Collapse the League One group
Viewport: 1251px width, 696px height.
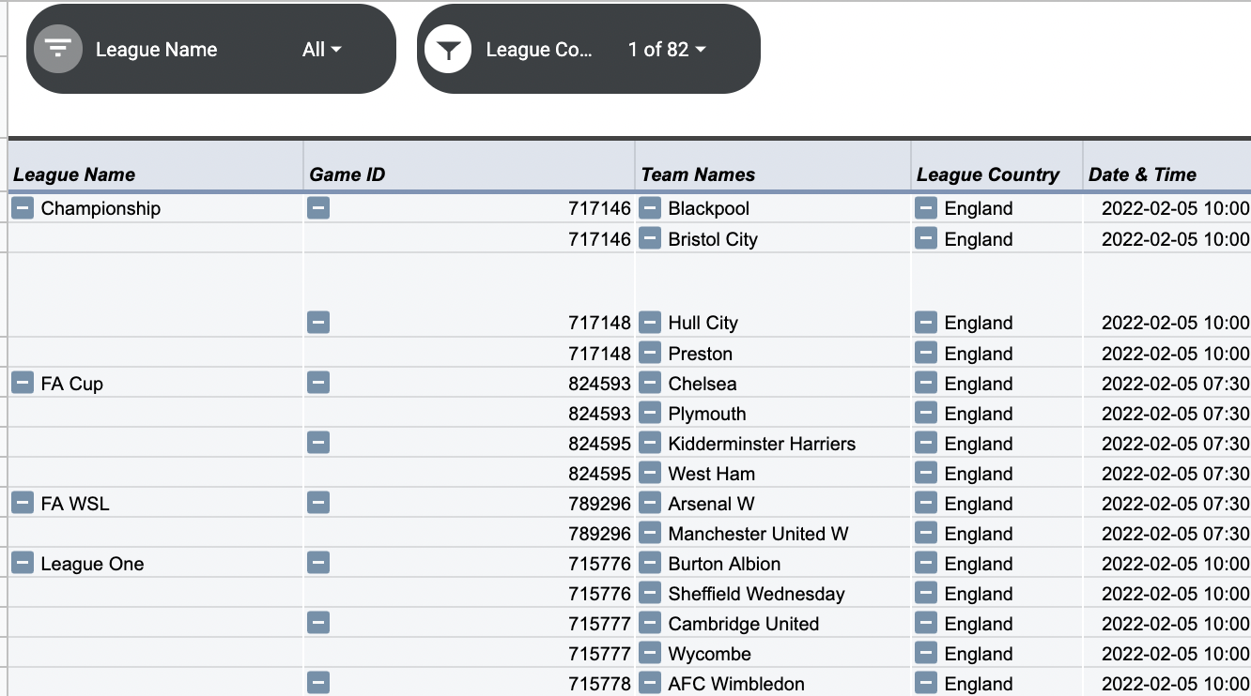click(23, 563)
